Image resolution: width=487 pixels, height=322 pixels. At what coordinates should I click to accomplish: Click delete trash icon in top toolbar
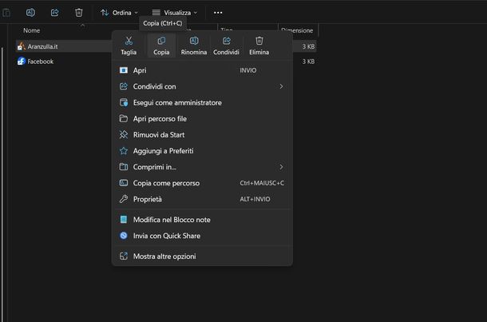79,13
